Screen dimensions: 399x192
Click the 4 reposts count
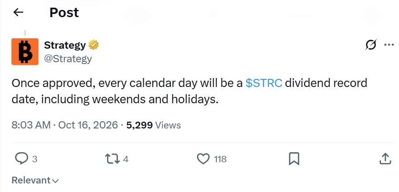click(126, 159)
